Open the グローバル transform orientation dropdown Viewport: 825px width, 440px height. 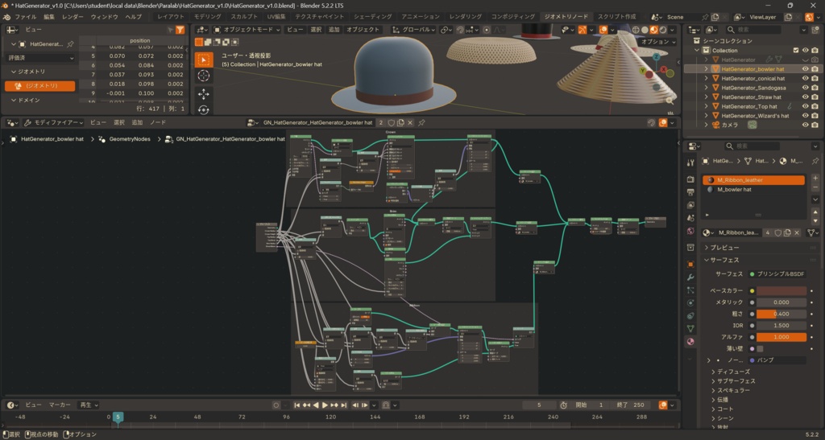pos(413,30)
